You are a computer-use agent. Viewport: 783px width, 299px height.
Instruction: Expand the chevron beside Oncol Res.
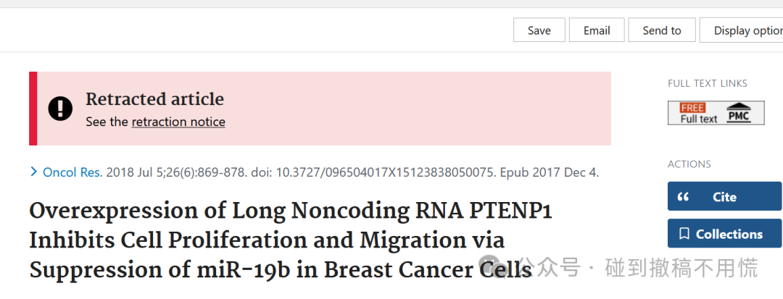(33, 172)
